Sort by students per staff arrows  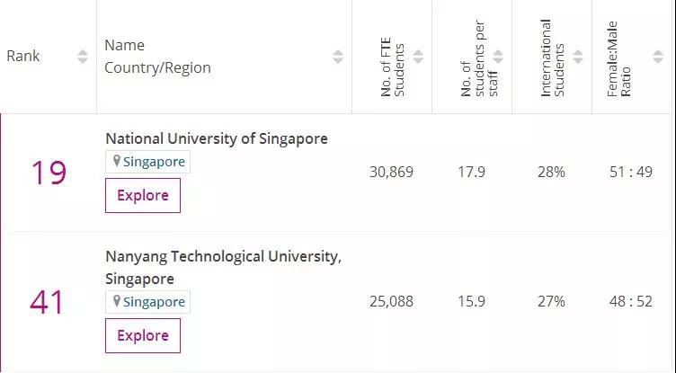(498, 57)
